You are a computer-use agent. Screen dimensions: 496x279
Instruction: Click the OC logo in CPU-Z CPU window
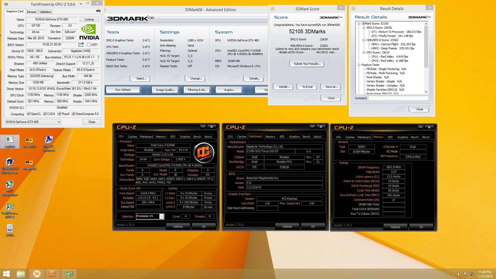[x=204, y=153]
